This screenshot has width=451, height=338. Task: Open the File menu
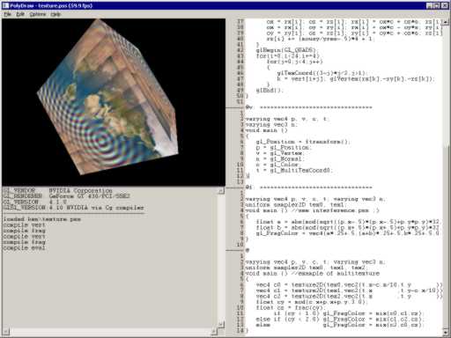coord(7,14)
